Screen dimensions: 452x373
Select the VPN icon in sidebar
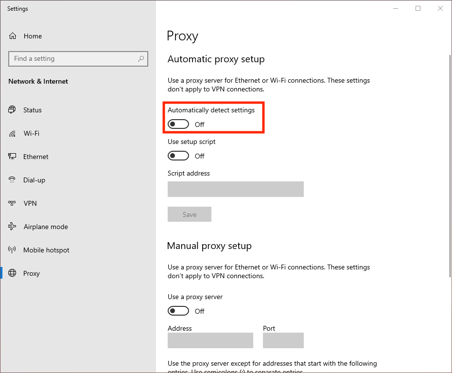tap(12, 203)
